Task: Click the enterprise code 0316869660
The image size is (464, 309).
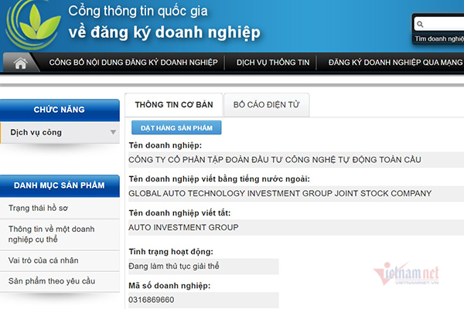Action: point(152,300)
